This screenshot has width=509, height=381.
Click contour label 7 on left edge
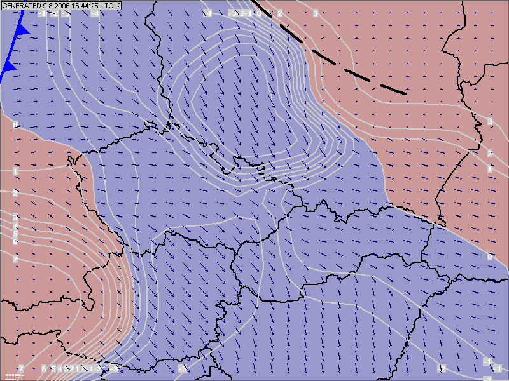[x=15, y=259]
